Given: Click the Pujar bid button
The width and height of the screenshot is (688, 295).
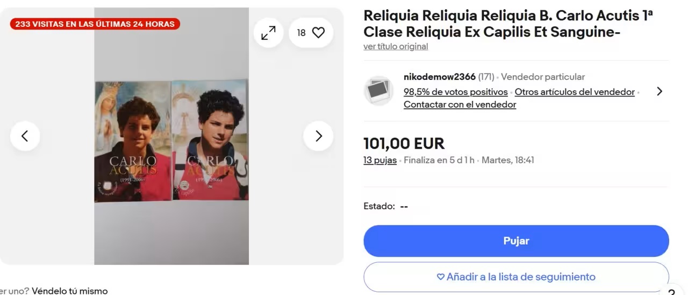Looking at the screenshot, I should pyautogui.click(x=516, y=241).
